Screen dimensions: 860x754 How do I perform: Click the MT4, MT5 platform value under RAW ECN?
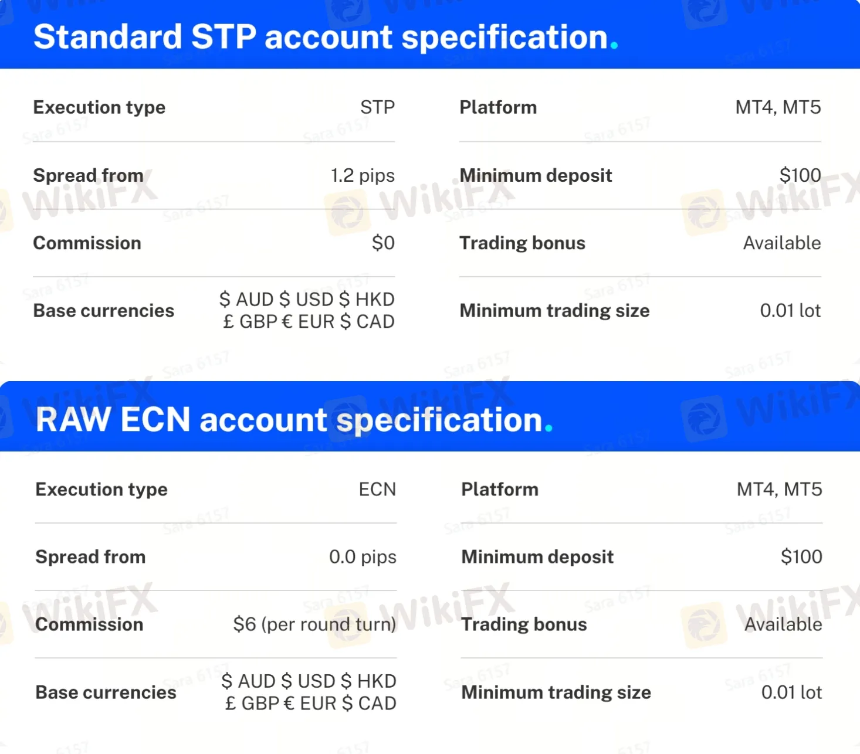pos(779,489)
